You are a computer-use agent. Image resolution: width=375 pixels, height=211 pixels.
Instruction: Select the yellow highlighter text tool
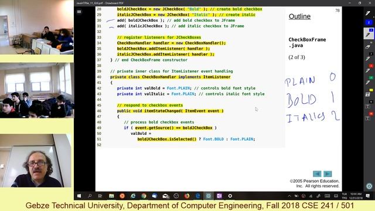[x=368, y=94]
